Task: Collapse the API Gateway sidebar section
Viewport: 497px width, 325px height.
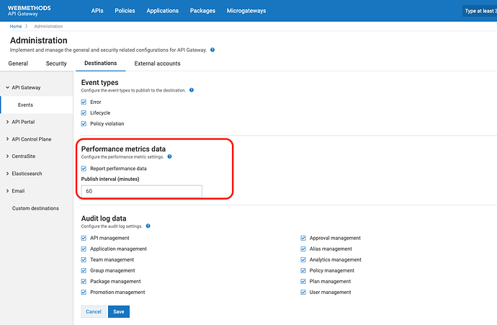Action: coord(6,88)
